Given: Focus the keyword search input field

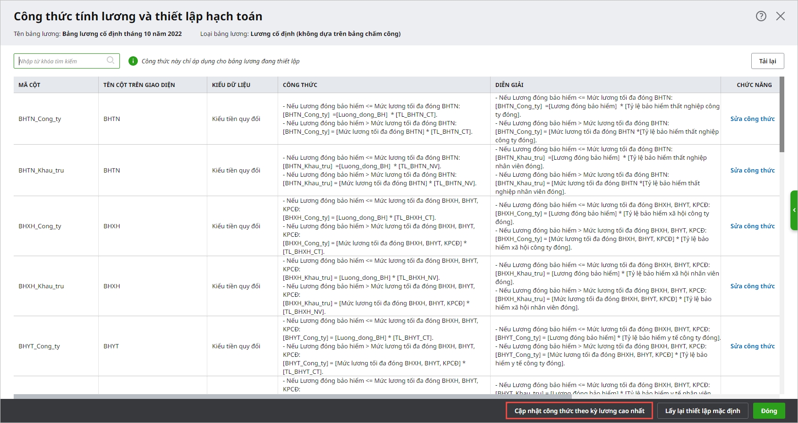Looking at the screenshot, I should pos(61,61).
